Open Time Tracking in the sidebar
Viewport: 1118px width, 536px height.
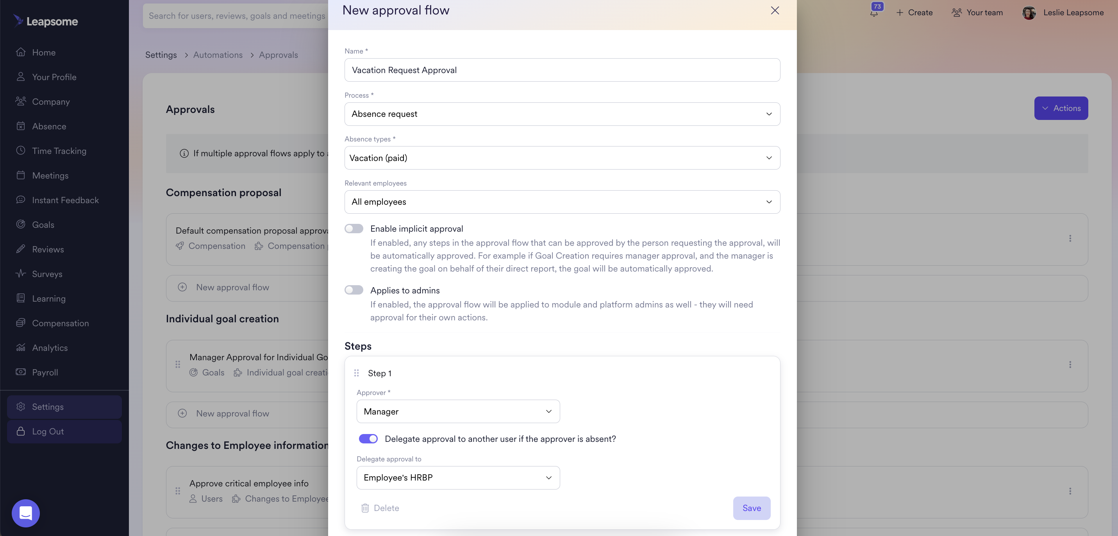(59, 150)
